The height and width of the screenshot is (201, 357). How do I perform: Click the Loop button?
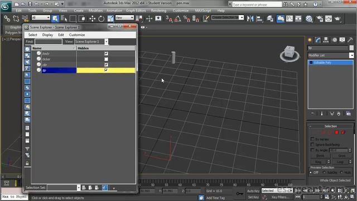[340, 162]
